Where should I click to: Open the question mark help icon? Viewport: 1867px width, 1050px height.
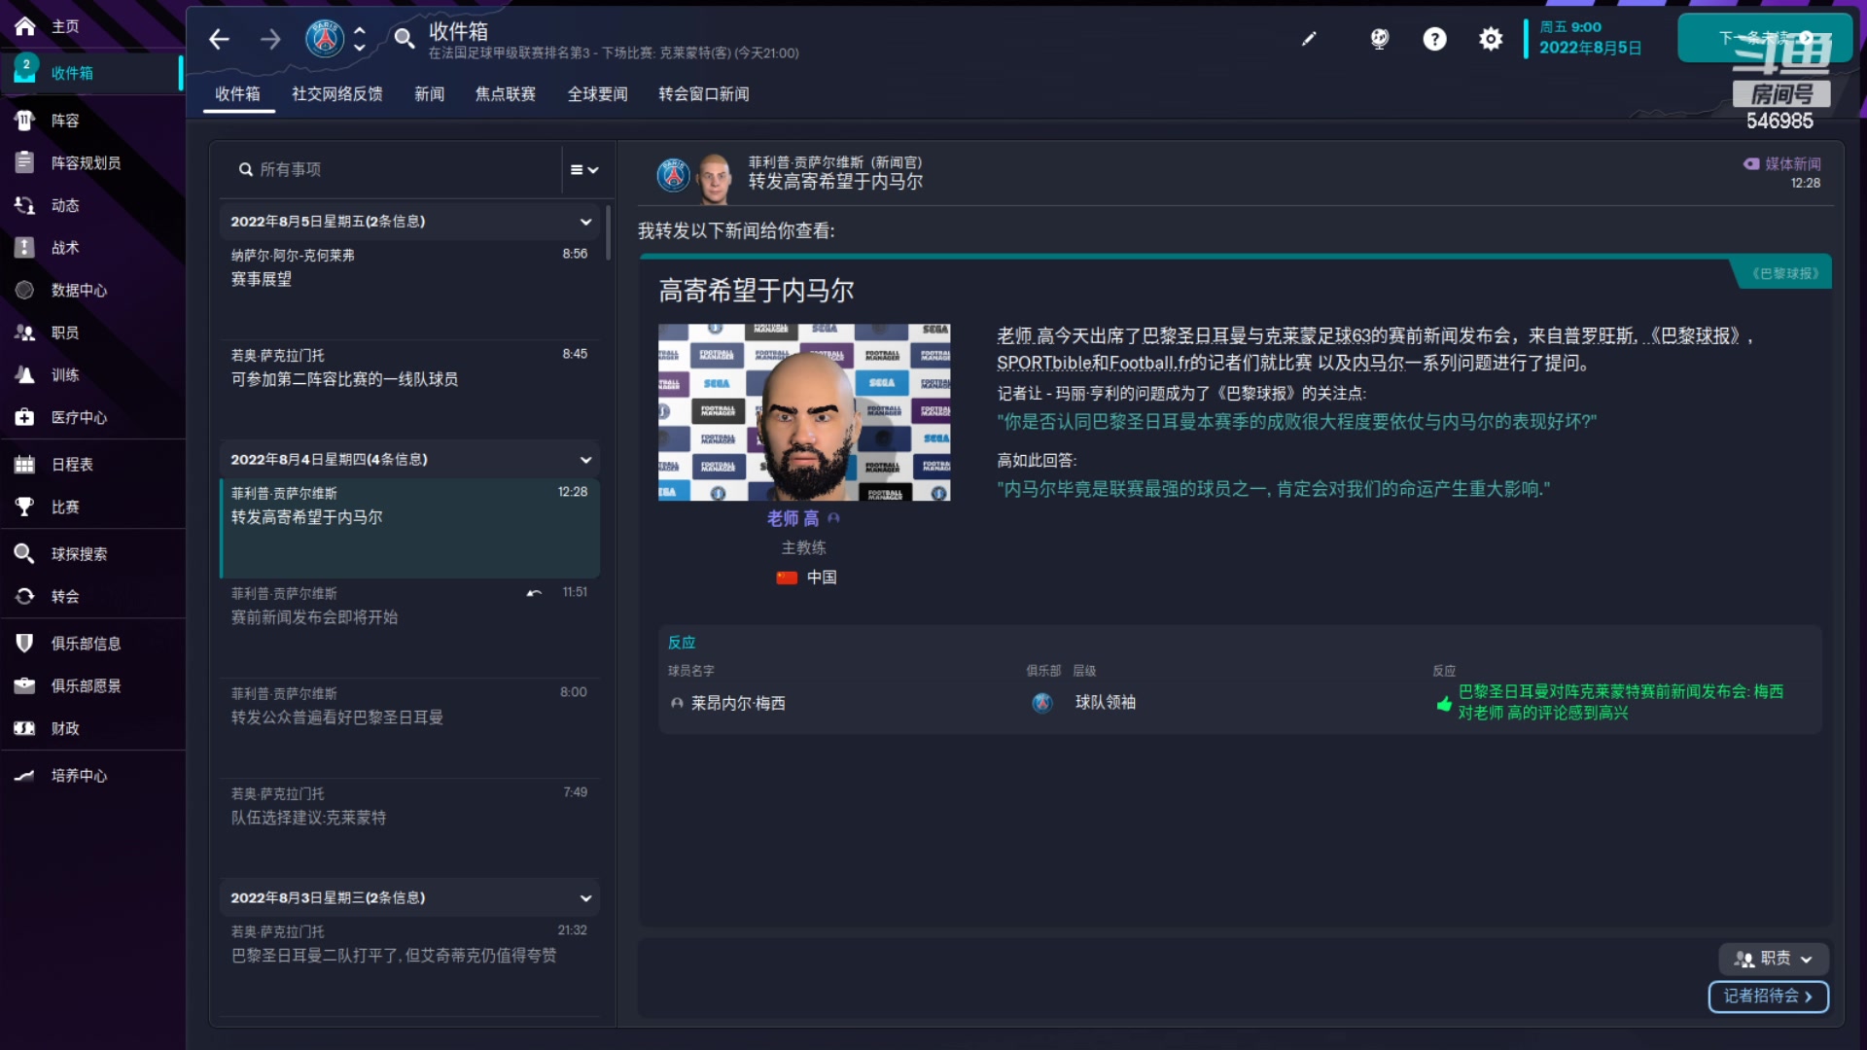pos(1434,39)
